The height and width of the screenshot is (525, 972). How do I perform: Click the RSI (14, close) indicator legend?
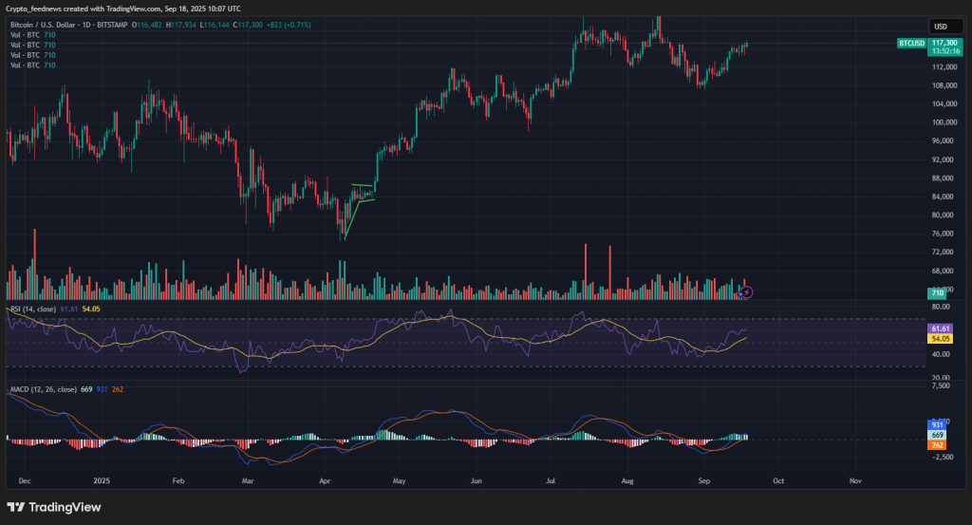(x=33, y=309)
